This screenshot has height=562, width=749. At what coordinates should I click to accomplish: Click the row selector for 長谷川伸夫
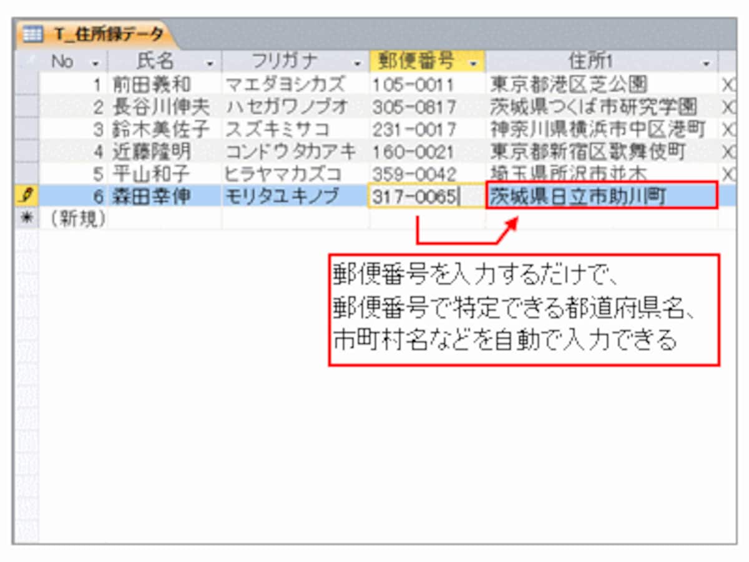click(27, 107)
